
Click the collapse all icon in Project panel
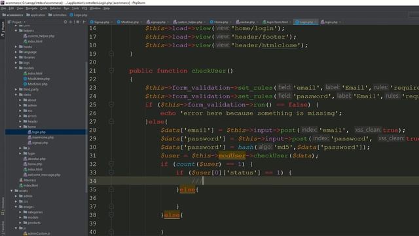click(71, 22)
